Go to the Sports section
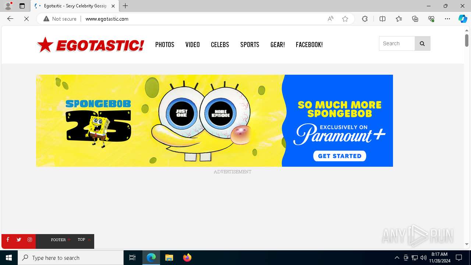The height and width of the screenshot is (265, 471). pos(250,45)
